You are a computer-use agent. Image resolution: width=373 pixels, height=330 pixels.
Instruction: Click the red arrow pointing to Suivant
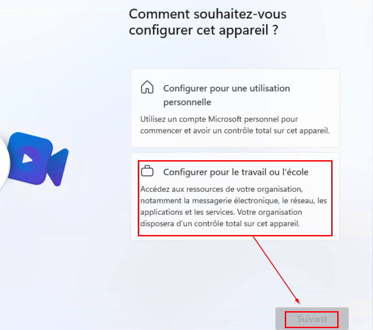(277, 270)
